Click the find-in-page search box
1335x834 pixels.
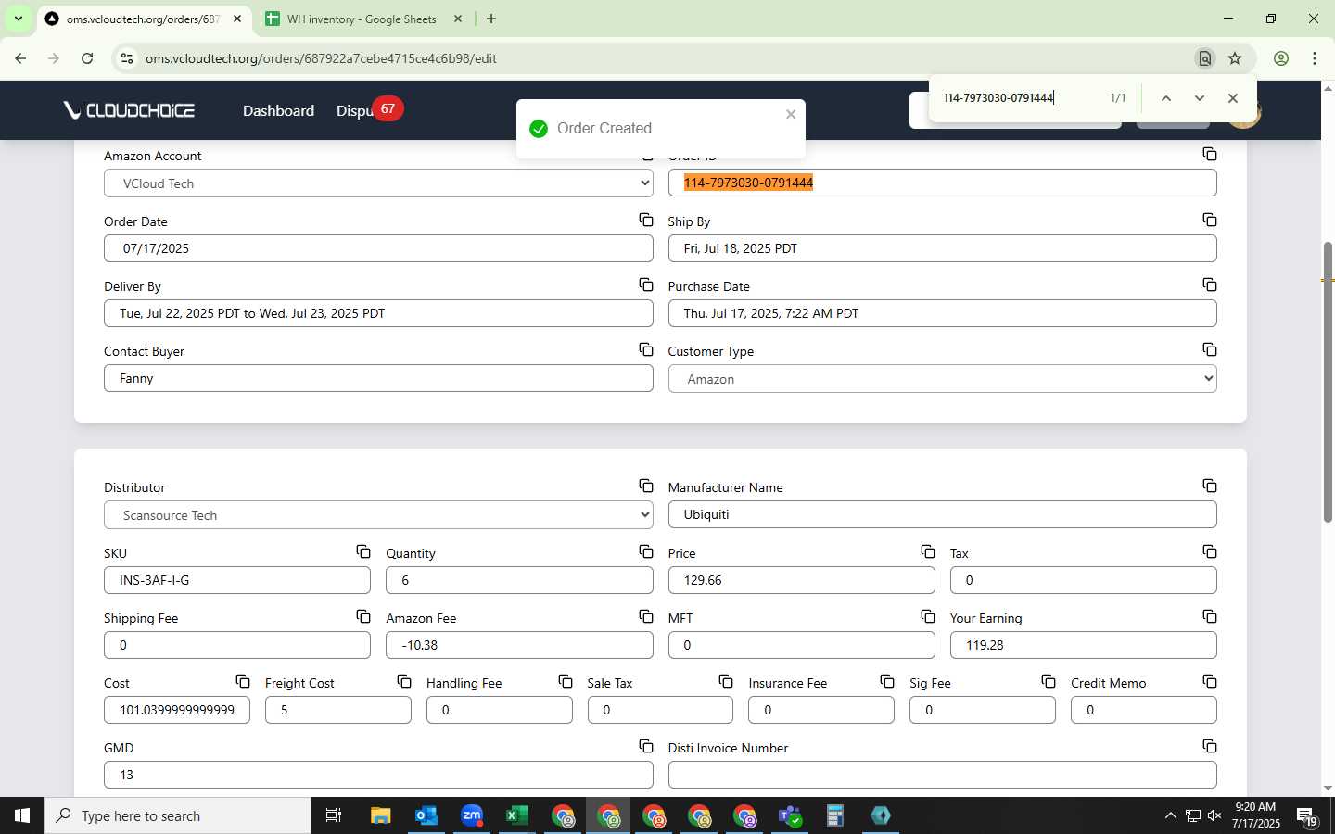pyautogui.click(x=1020, y=97)
